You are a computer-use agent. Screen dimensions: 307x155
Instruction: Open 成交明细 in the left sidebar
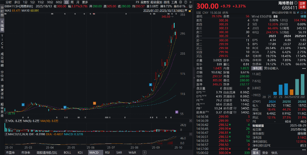click(x=2, y=58)
